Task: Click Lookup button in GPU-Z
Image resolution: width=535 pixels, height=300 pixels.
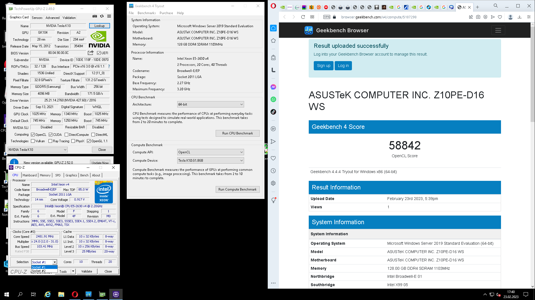Action: click(x=99, y=26)
